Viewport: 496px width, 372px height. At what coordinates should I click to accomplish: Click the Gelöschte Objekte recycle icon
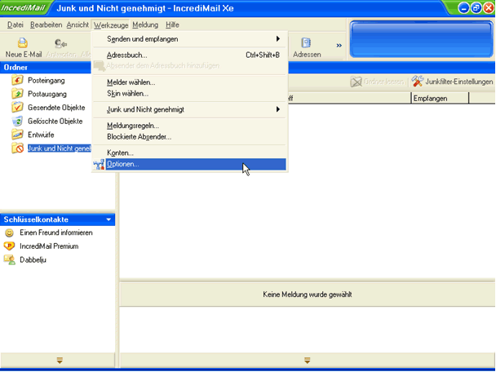(17, 121)
